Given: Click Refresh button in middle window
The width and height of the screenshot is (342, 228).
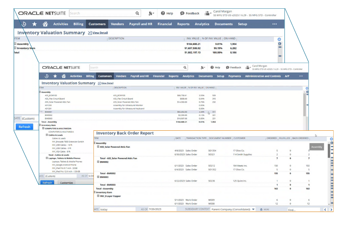Looking at the screenshot, I should click(47, 183).
